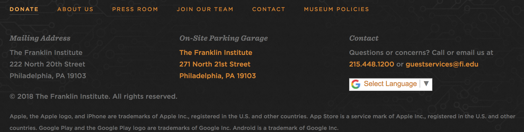Open The Franklin Institute parking garage link
This screenshot has width=524, height=132.
coord(216,53)
